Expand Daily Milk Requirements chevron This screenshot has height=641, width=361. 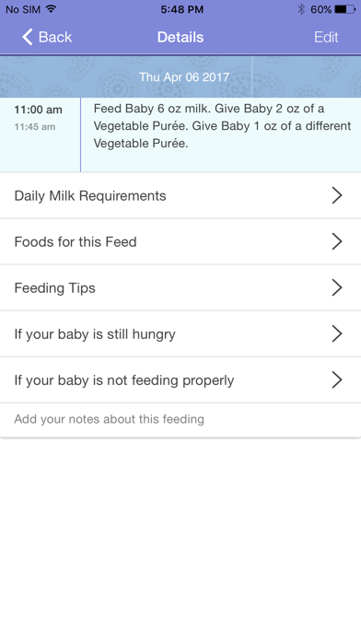pyautogui.click(x=337, y=195)
